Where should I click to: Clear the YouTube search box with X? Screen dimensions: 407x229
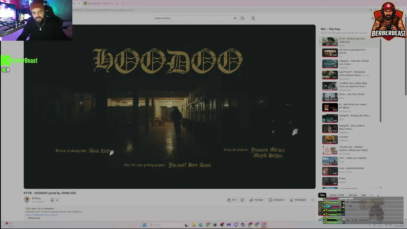click(x=235, y=18)
